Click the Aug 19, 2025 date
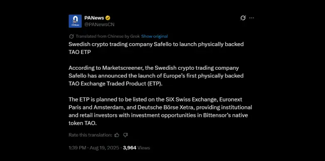Image resolution: width=325 pixels, height=161 pixels. [x=105, y=148]
